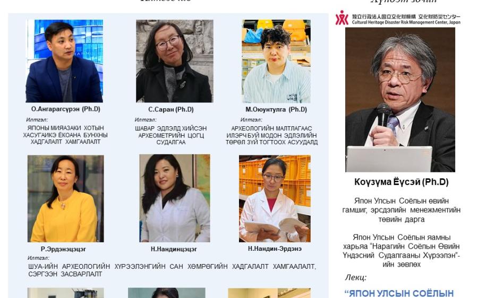Select the heading Коузума Ёусэй (Ph.D)
This screenshot has height=298, width=478.
(401, 182)
